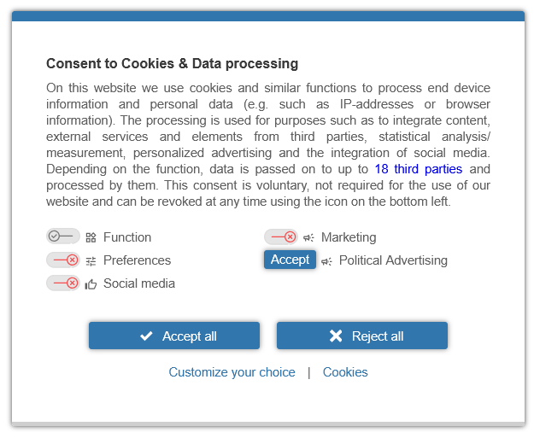Toggle the Function cookies switch
Viewport: 534px width, 438px height.
pyautogui.click(x=62, y=237)
